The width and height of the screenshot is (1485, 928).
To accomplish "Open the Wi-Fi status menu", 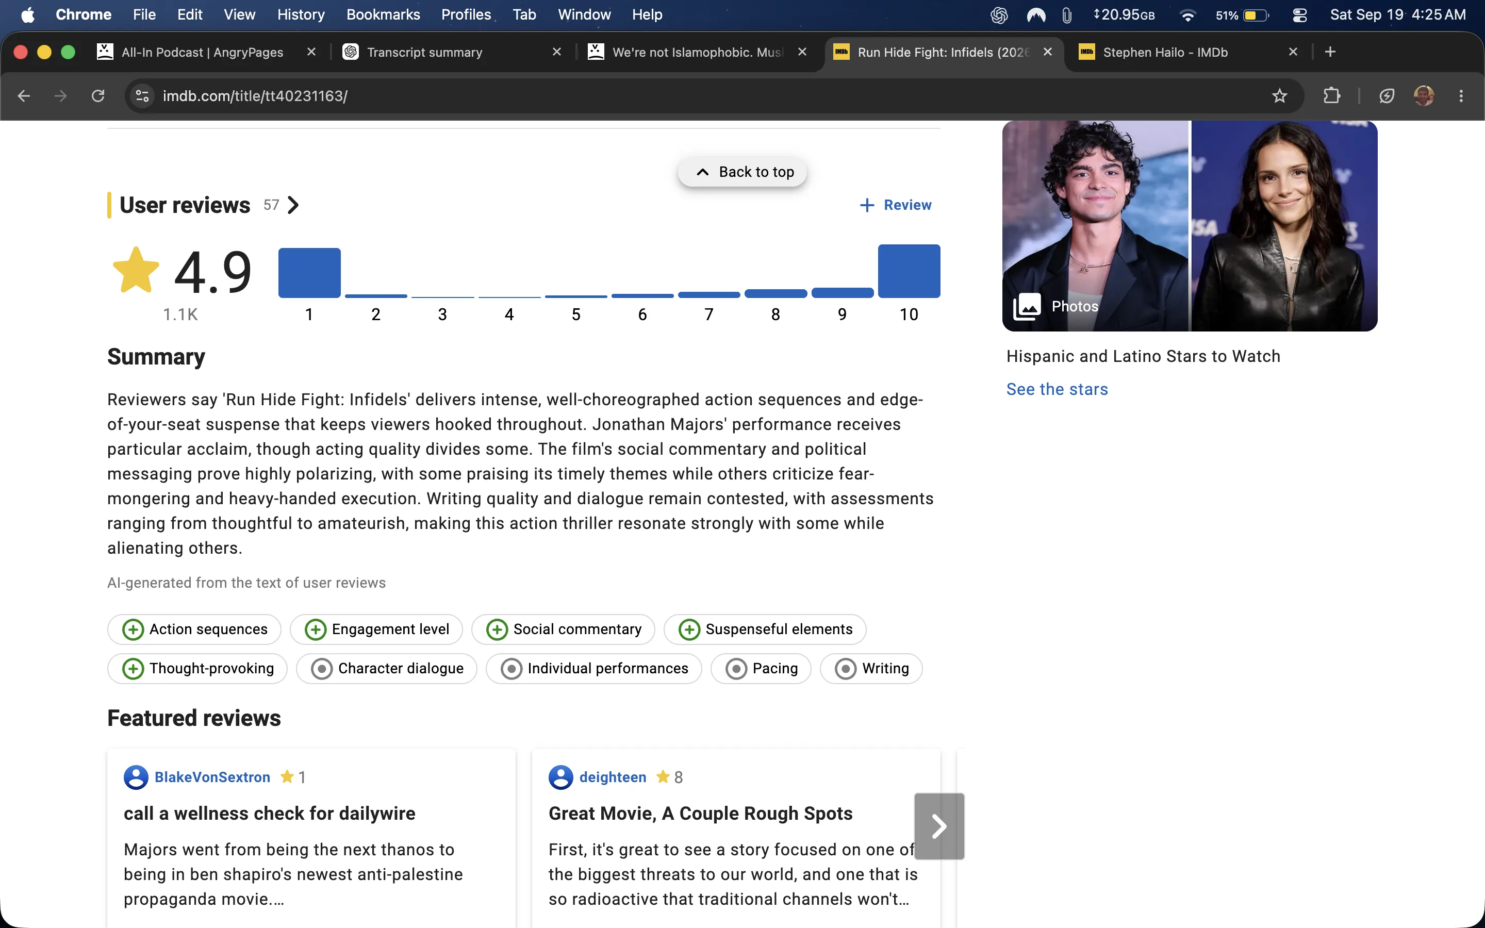I will click(x=1187, y=15).
